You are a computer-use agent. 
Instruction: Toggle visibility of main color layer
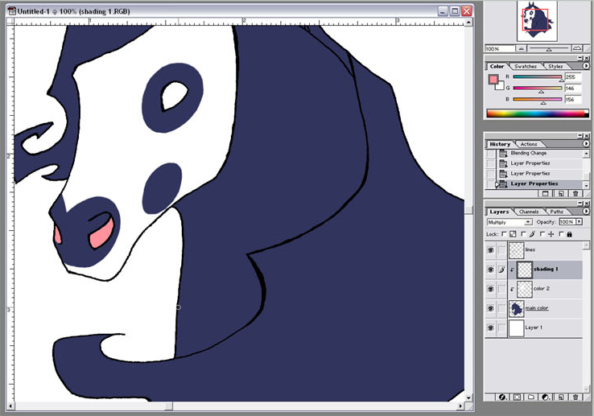point(491,308)
